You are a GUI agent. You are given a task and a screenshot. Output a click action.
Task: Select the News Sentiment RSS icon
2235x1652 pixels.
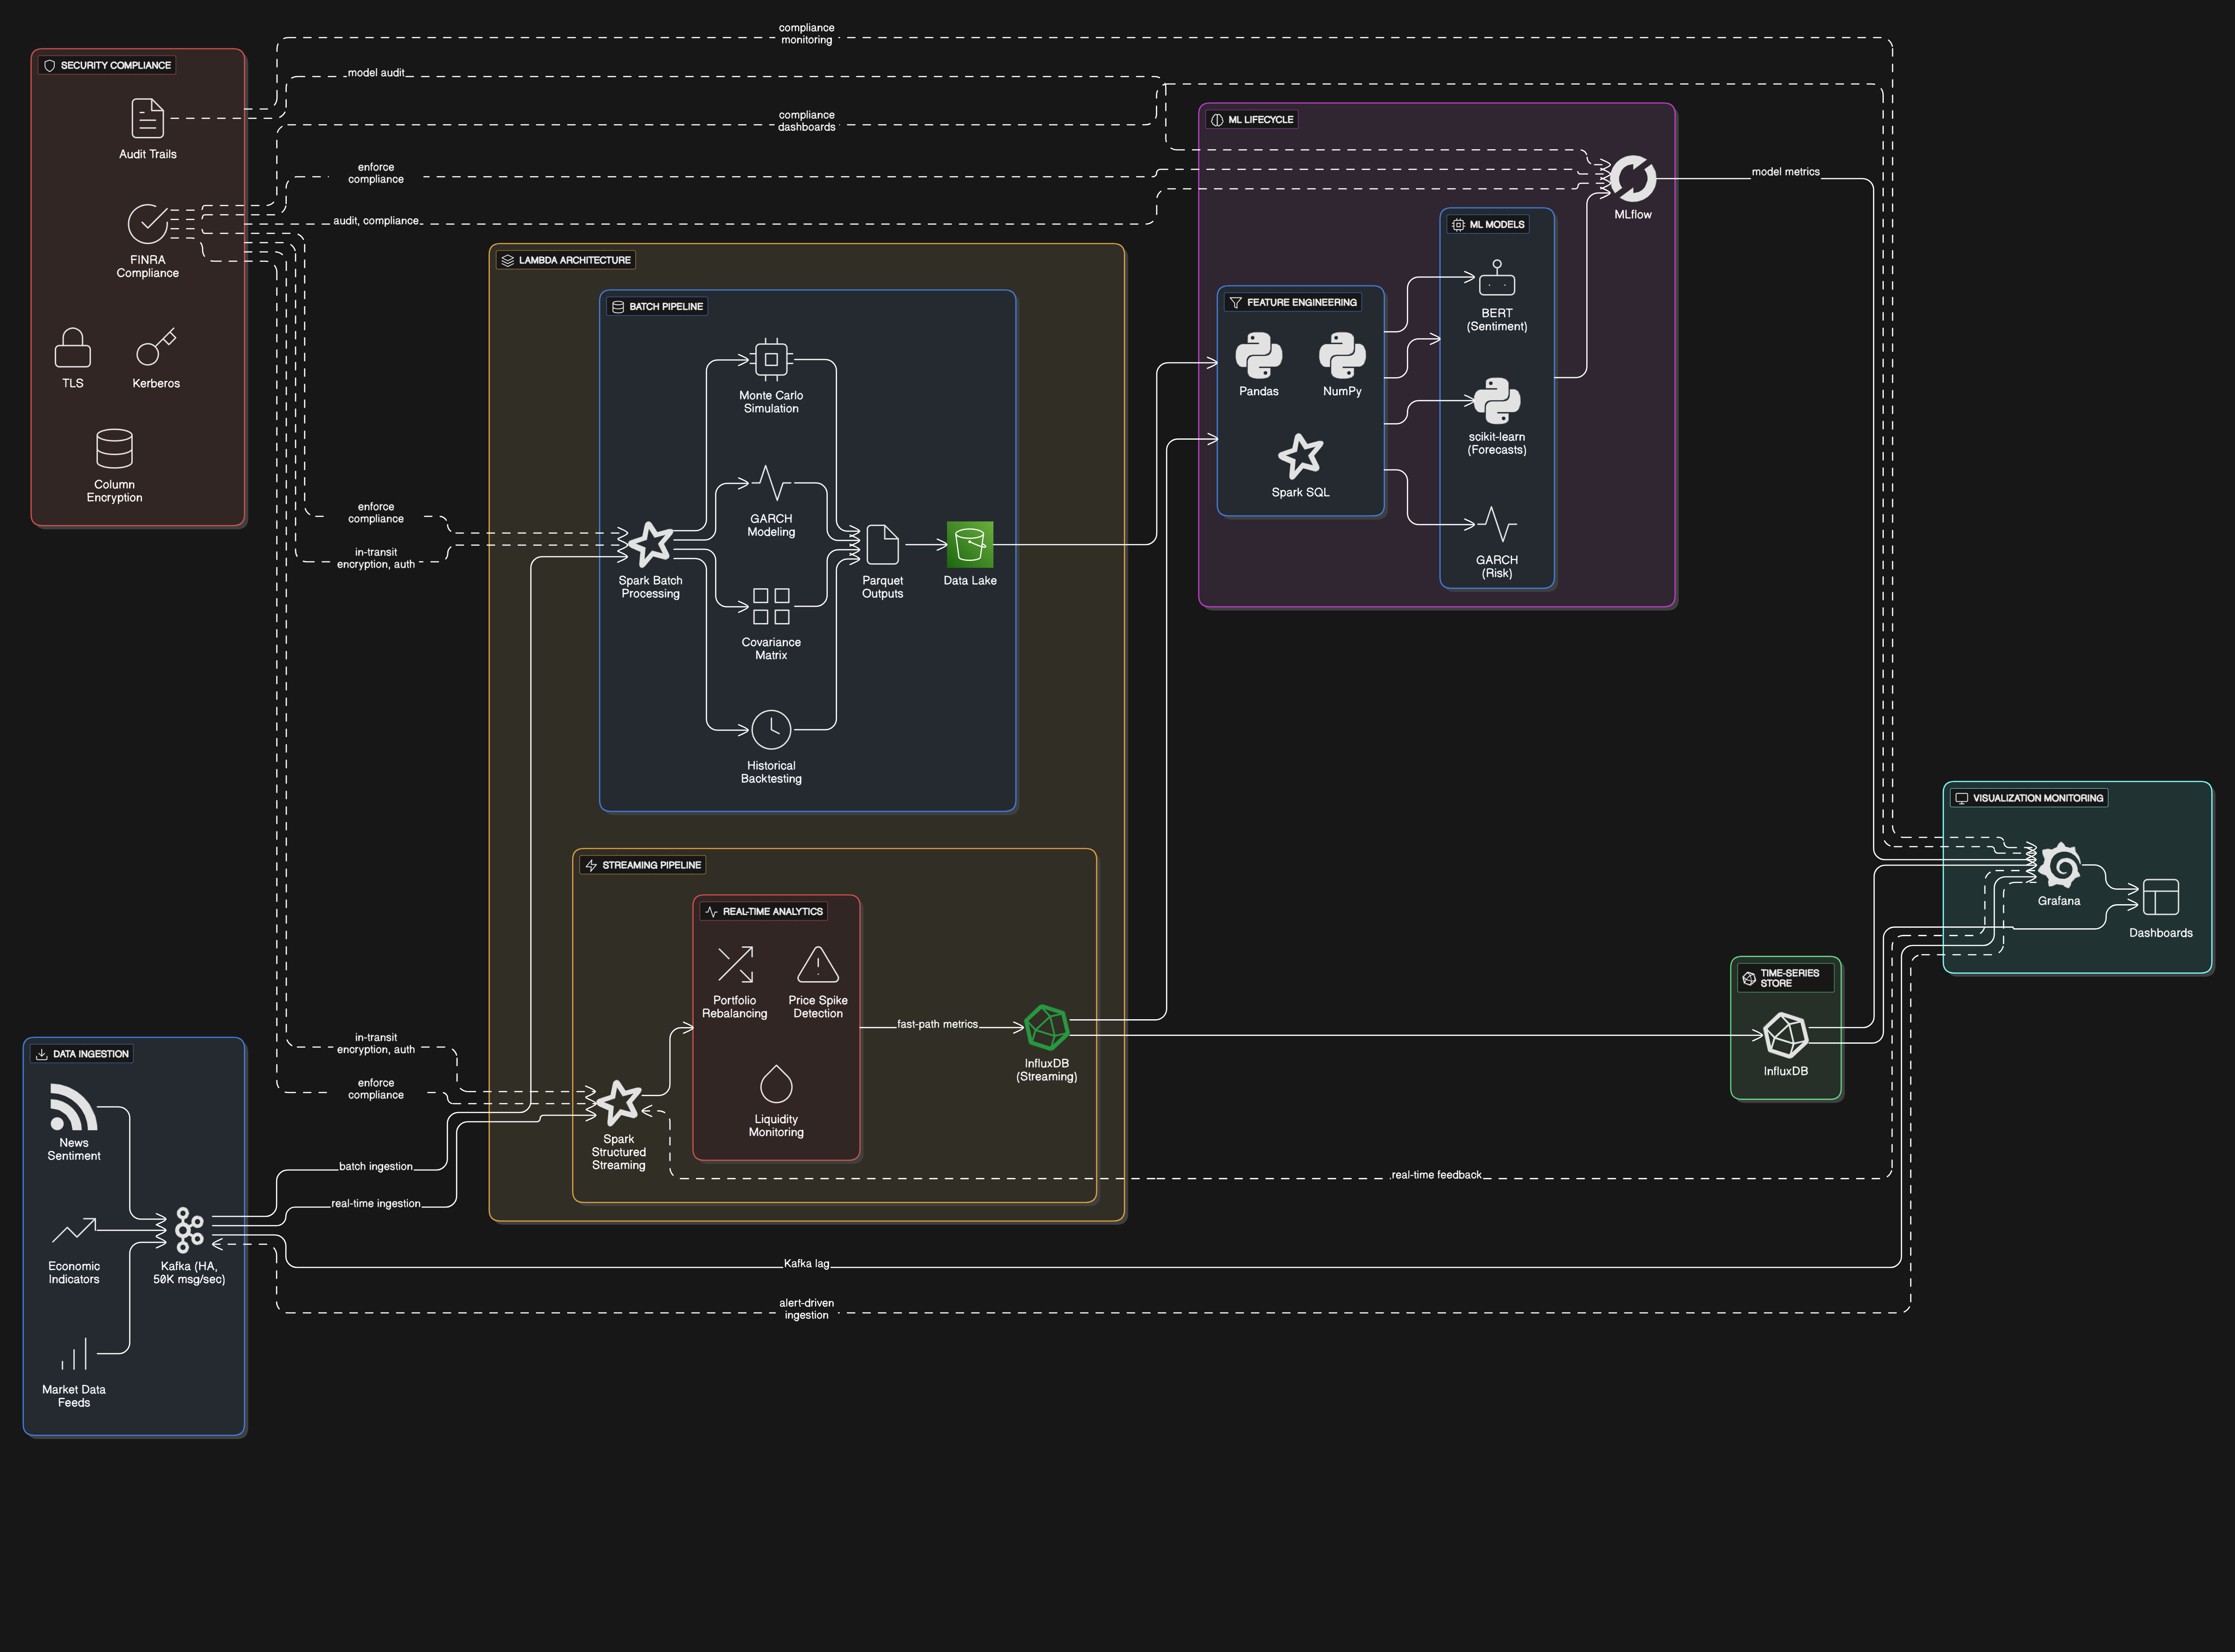click(x=73, y=1107)
